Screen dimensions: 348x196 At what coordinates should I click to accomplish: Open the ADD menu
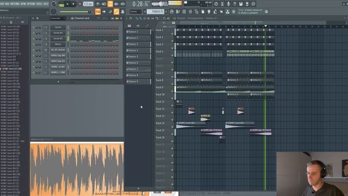click(7, 4)
